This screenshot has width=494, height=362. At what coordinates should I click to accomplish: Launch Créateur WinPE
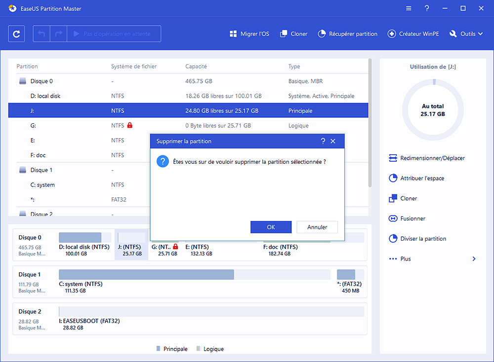tap(413, 34)
